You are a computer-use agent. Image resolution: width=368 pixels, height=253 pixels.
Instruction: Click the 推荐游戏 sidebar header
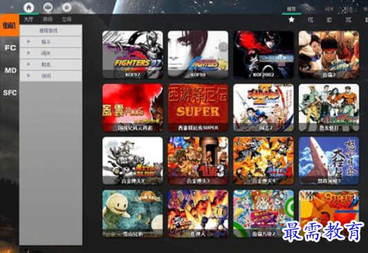pos(51,30)
